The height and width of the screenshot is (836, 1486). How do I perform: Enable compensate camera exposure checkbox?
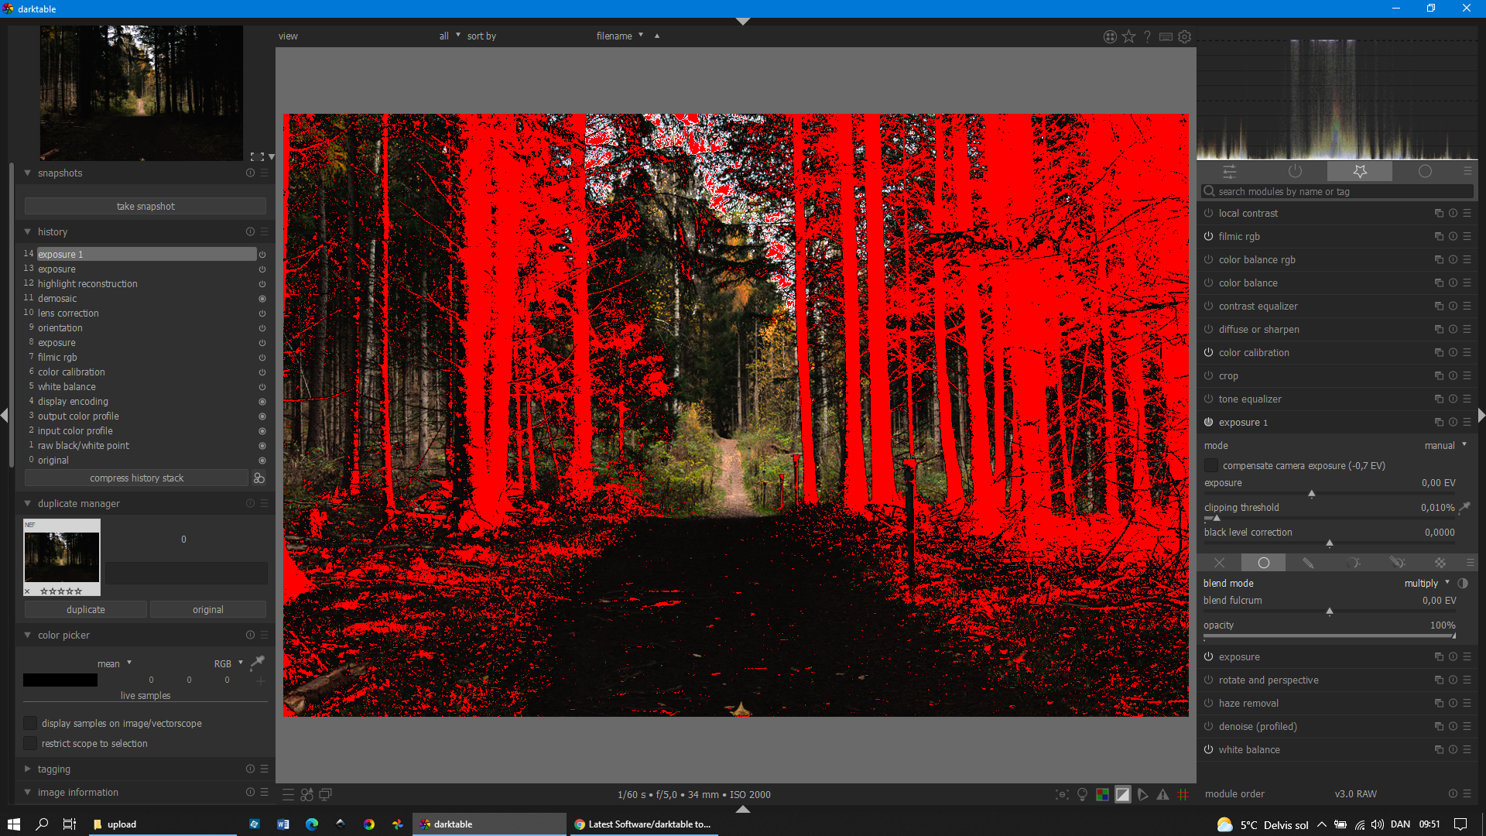(1211, 465)
